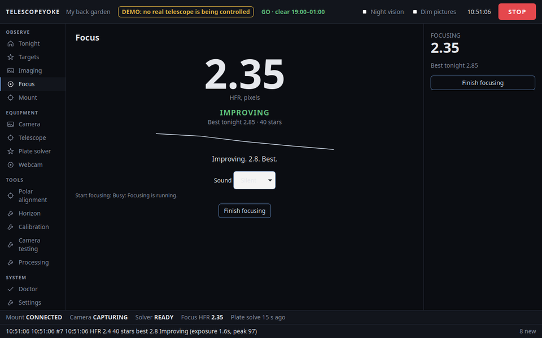The width and height of the screenshot is (542, 338).
Task: Click the 'Improving. 2.8. Best.' message
Action: click(x=244, y=159)
